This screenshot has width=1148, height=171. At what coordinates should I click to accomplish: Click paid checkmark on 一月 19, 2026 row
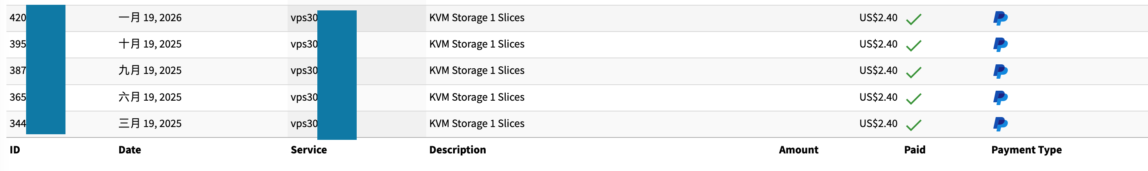pyautogui.click(x=913, y=19)
